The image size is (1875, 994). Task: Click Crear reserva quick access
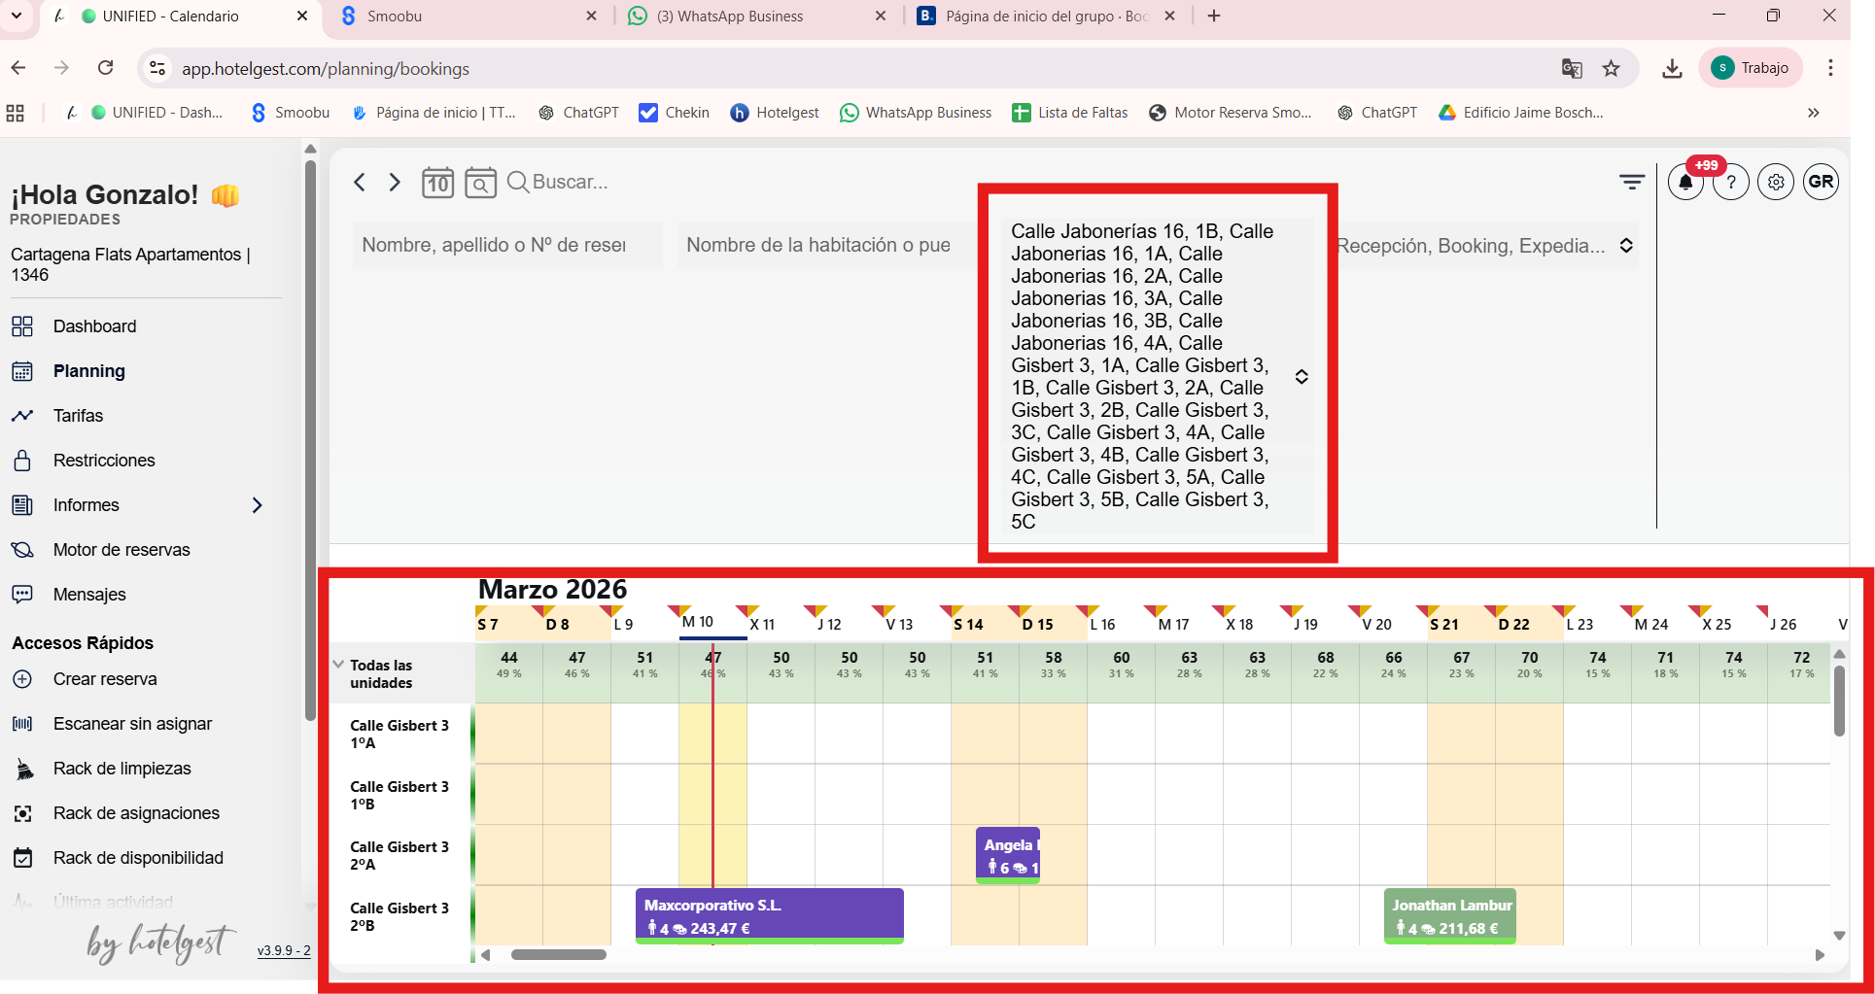105,679
